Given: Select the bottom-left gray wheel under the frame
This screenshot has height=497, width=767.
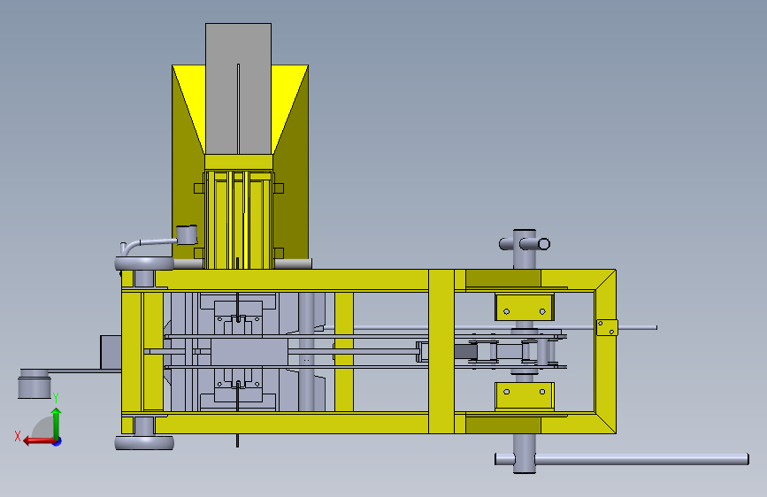Looking at the screenshot, I should click(x=144, y=443).
